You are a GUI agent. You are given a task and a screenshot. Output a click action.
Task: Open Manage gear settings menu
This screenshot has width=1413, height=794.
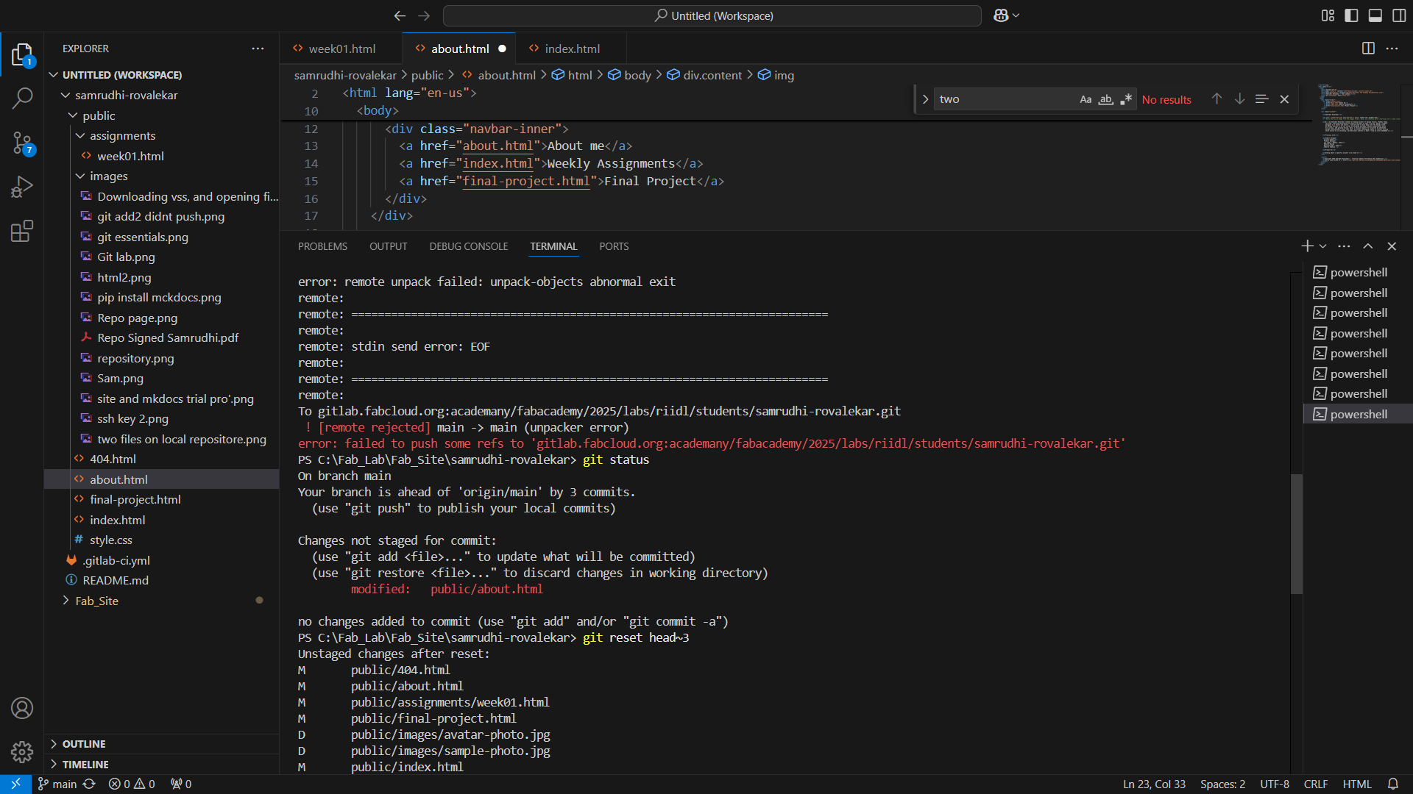pos(22,751)
